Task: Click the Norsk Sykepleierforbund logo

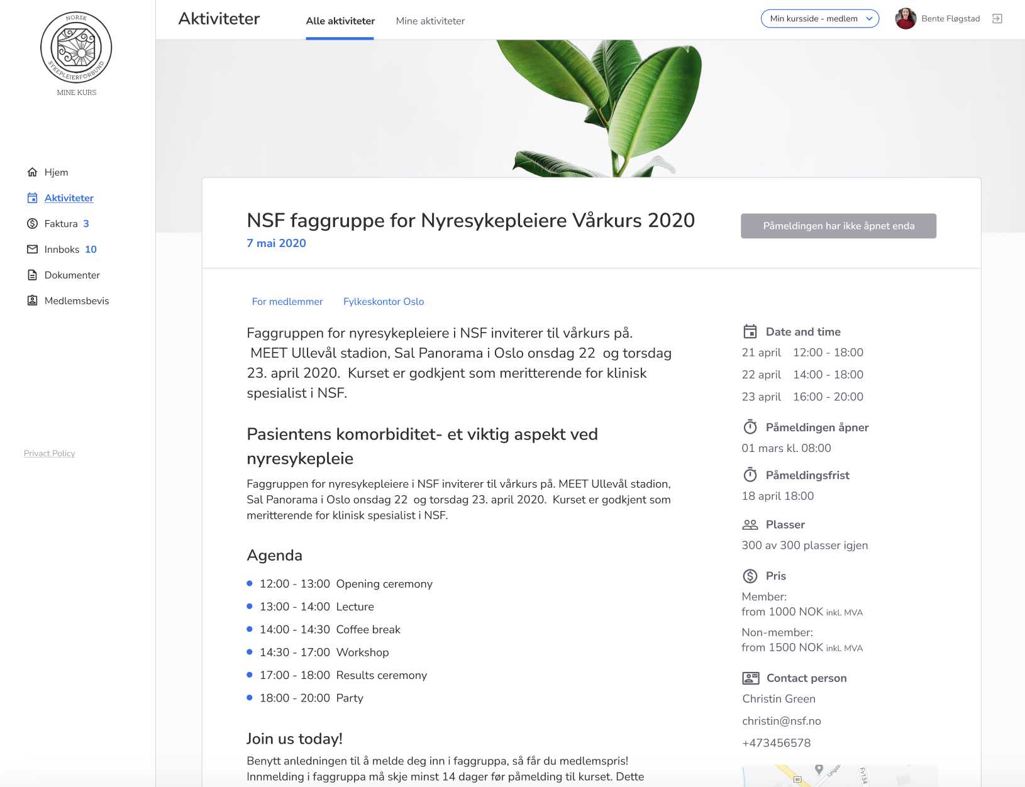Action: (76, 48)
